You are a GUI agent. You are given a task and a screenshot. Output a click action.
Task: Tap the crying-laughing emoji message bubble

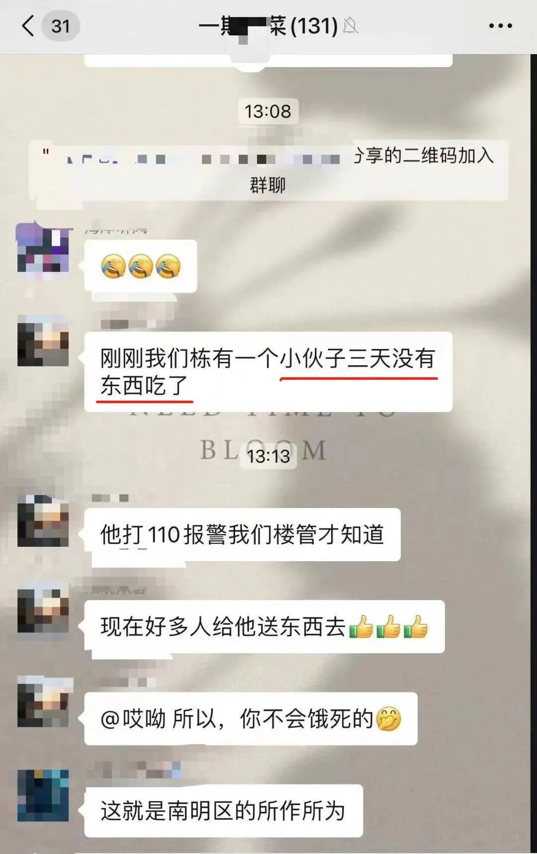[x=141, y=266]
